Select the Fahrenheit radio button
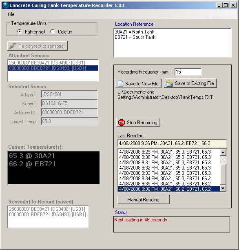 [x=20, y=31]
